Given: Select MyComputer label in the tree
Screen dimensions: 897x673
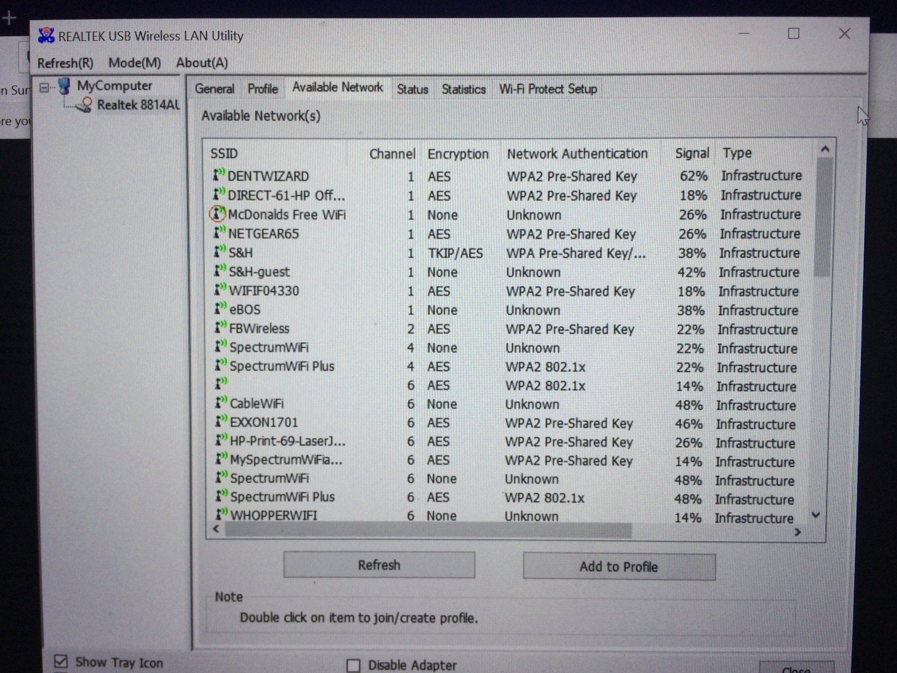Looking at the screenshot, I should pyautogui.click(x=114, y=86).
